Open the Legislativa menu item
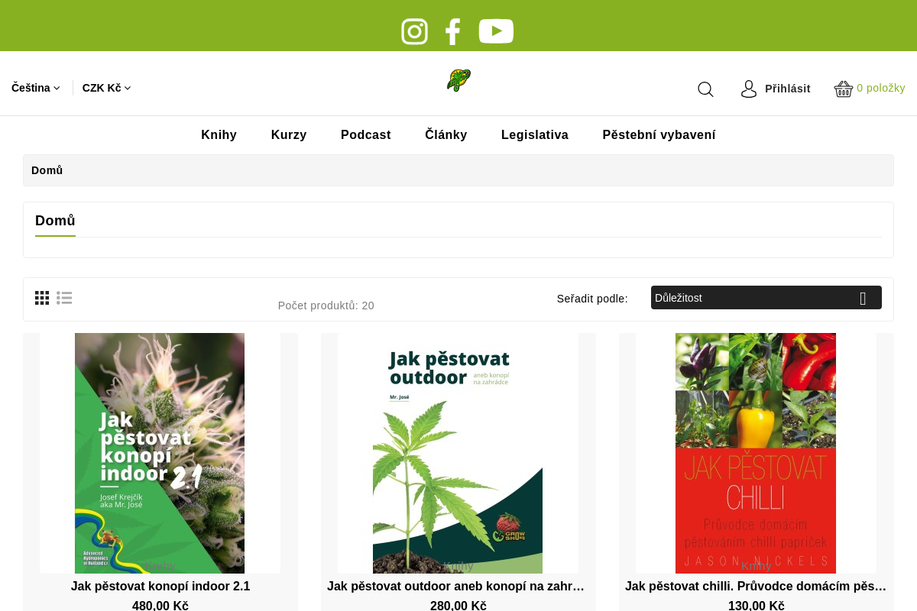Viewport: 917px width, 611px height. coord(535,135)
